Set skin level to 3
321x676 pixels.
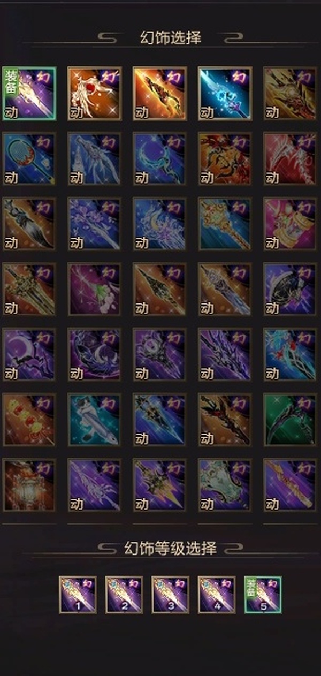coord(171,595)
